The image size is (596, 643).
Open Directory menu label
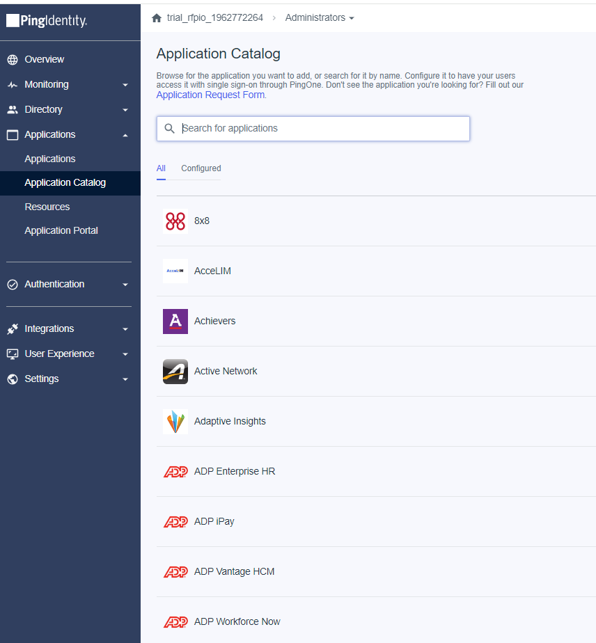(43, 109)
